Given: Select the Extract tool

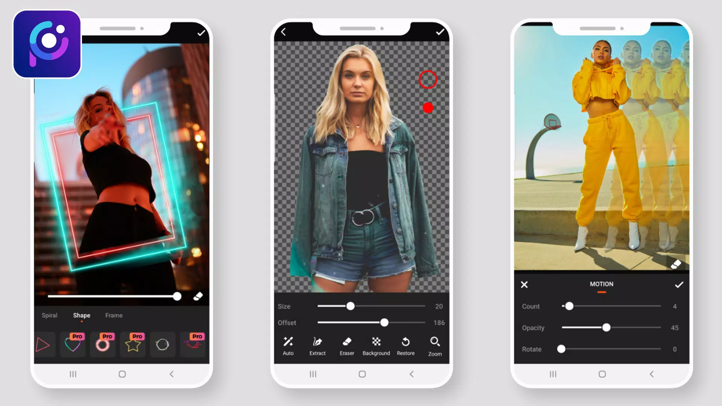Looking at the screenshot, I should point(317,345).
